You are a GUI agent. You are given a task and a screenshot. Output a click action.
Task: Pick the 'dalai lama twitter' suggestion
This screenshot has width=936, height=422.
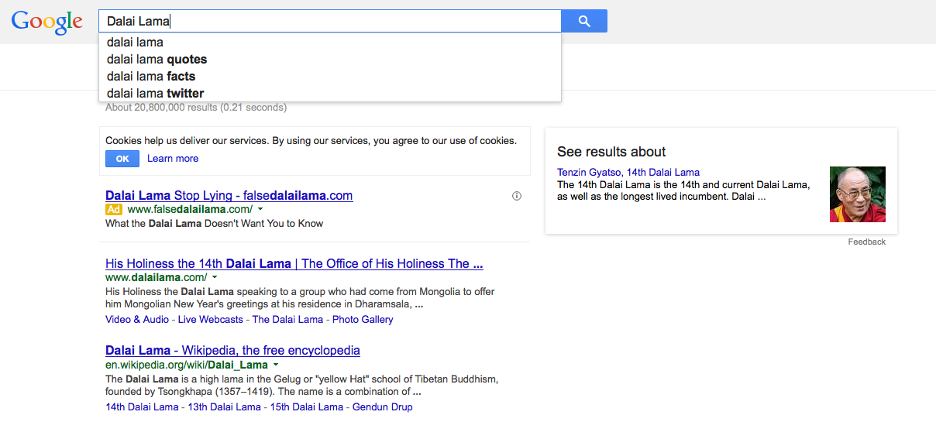coord(156,94)
